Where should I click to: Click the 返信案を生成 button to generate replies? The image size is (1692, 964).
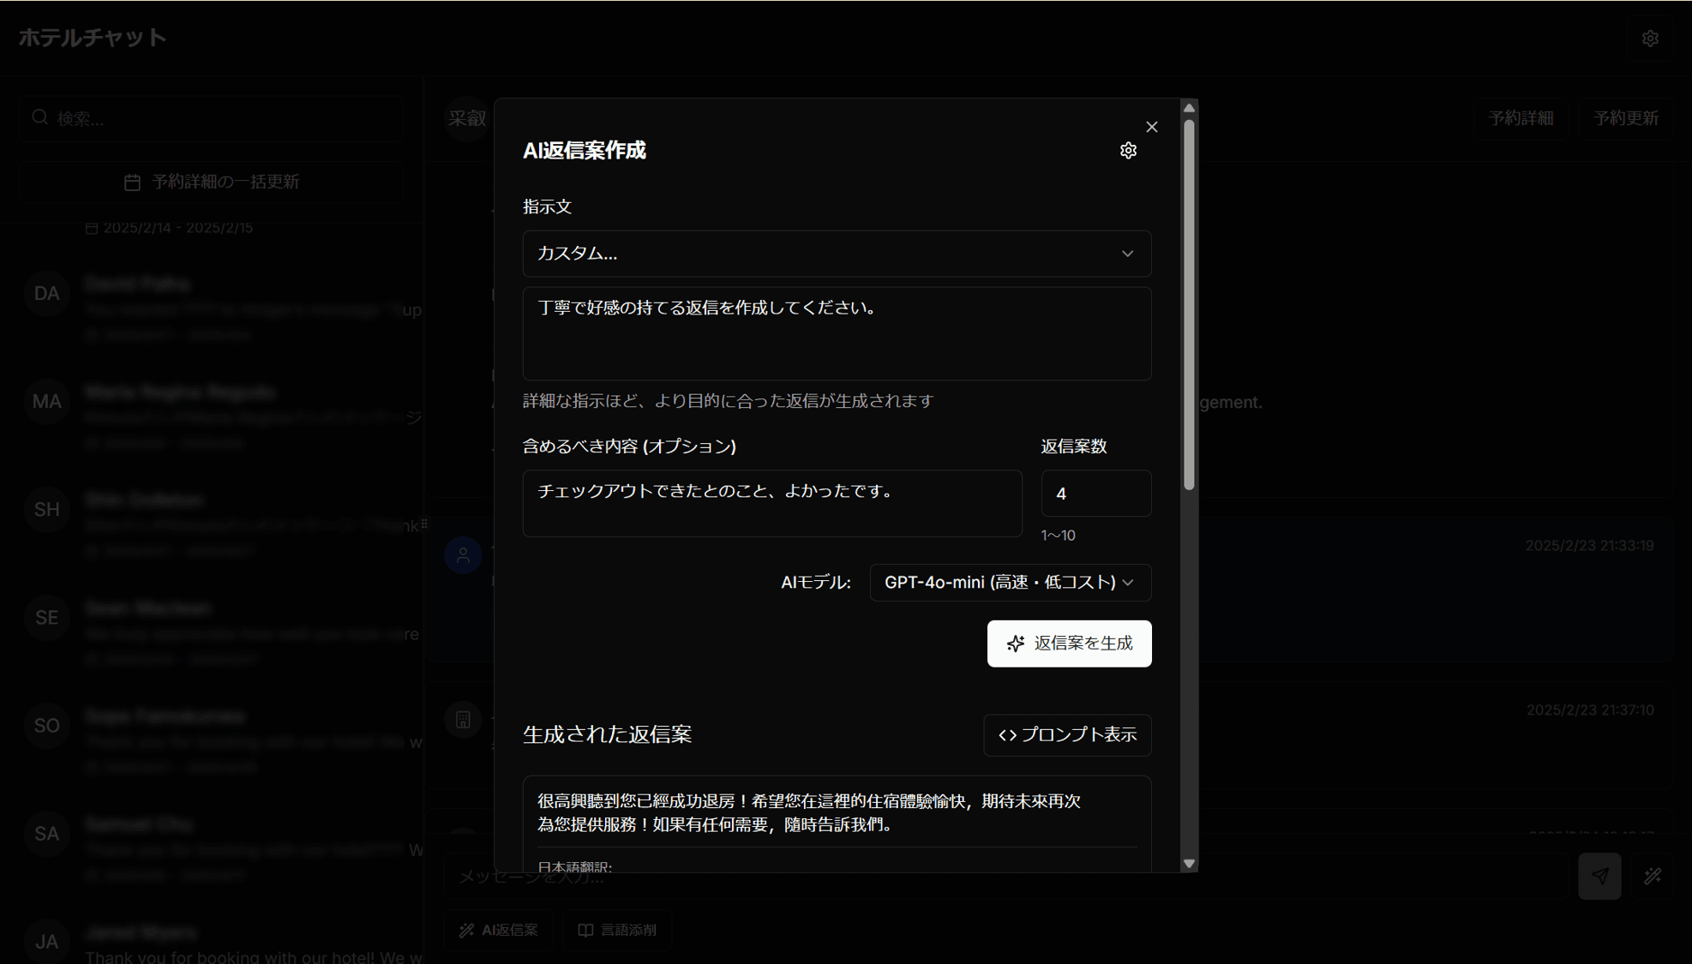point(1069,644)
